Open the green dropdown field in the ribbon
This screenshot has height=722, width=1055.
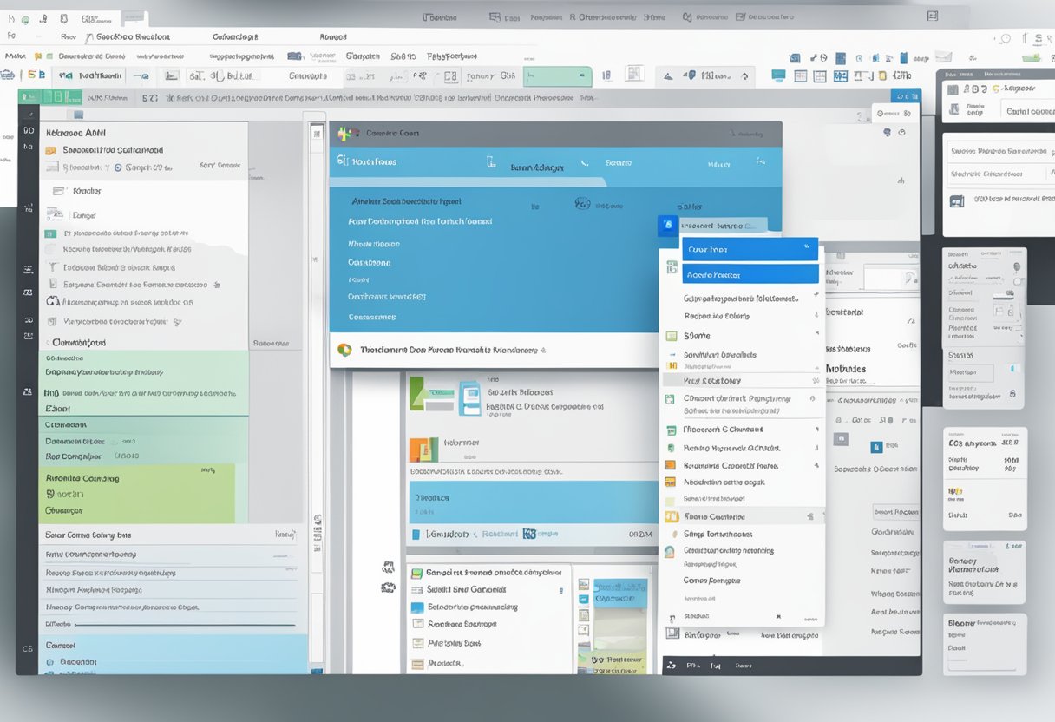(556, 76)
